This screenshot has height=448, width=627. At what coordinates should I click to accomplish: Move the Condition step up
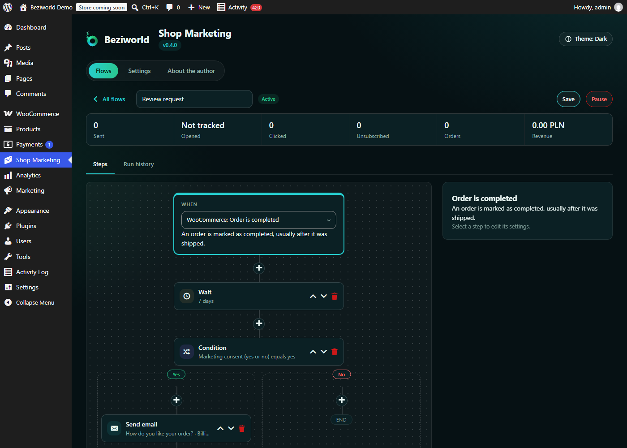pos(313,352)
